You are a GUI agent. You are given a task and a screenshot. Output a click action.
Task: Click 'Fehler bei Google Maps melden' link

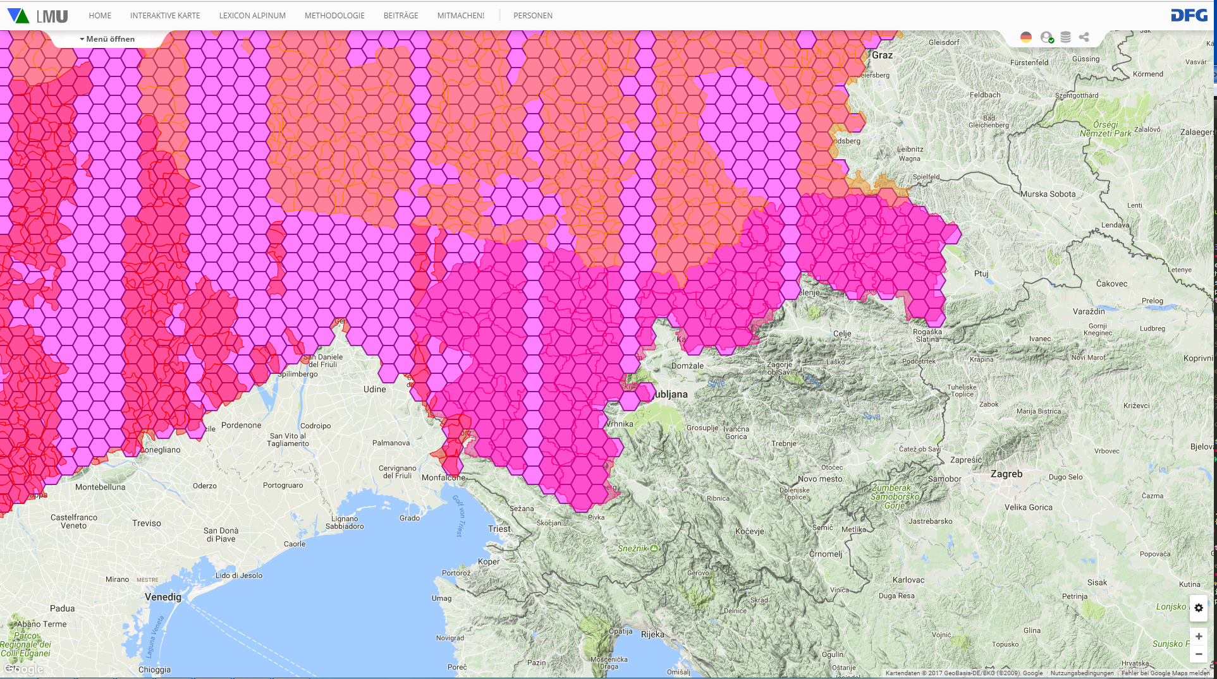pyautogui.click(x=1165, y=673)
